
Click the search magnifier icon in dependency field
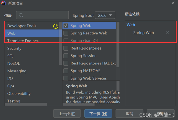click(21, 15)
